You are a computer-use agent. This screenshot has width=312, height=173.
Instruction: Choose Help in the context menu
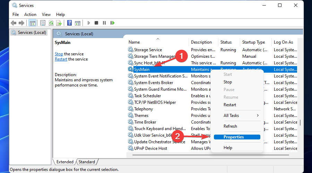tap(228, 148)
